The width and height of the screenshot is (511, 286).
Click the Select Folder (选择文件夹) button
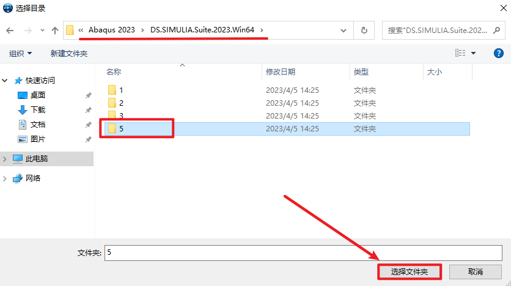pyautogui.click(x=409, y=271)
